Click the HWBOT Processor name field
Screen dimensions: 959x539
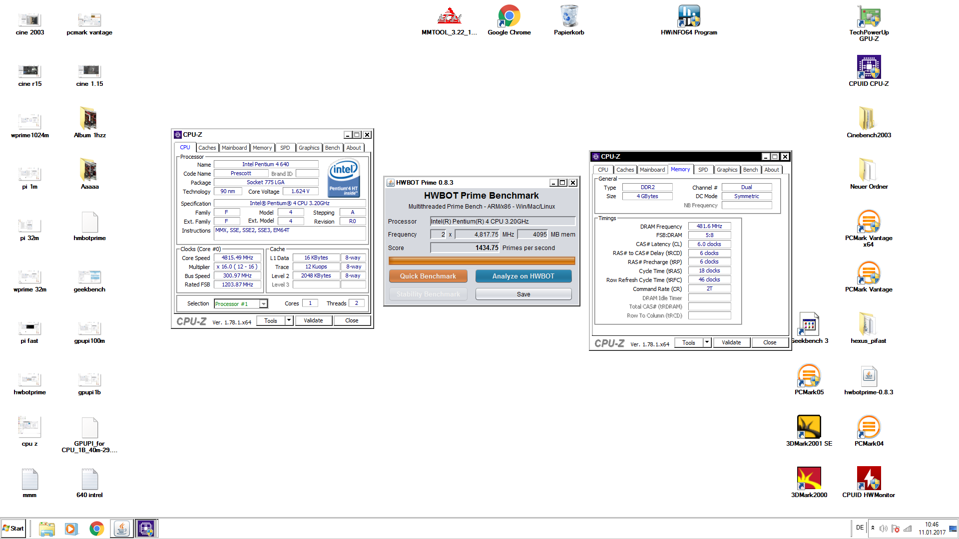tap(502, 221)
